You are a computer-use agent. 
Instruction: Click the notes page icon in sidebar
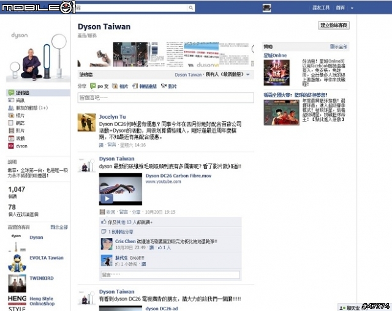tap(11, 123)
